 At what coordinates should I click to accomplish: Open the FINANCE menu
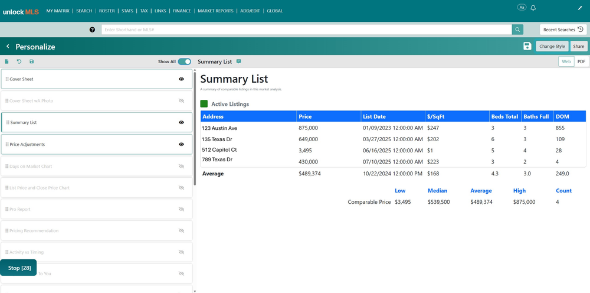(x=182, y=11)
